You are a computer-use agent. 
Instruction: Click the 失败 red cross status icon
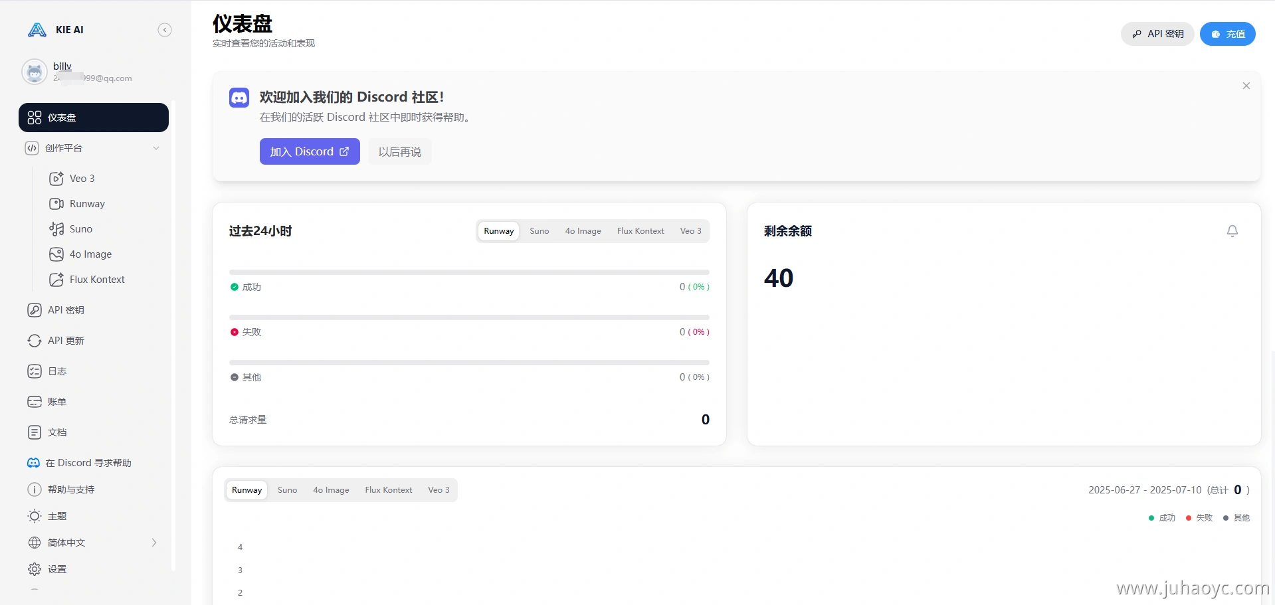(x=235, y=332)
